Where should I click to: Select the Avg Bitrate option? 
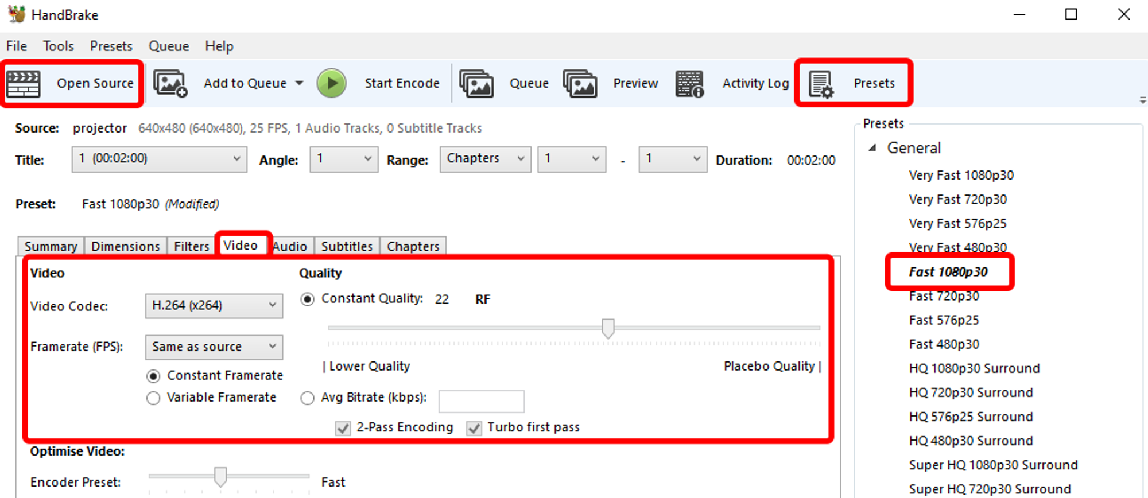click(x=307, y=398)
